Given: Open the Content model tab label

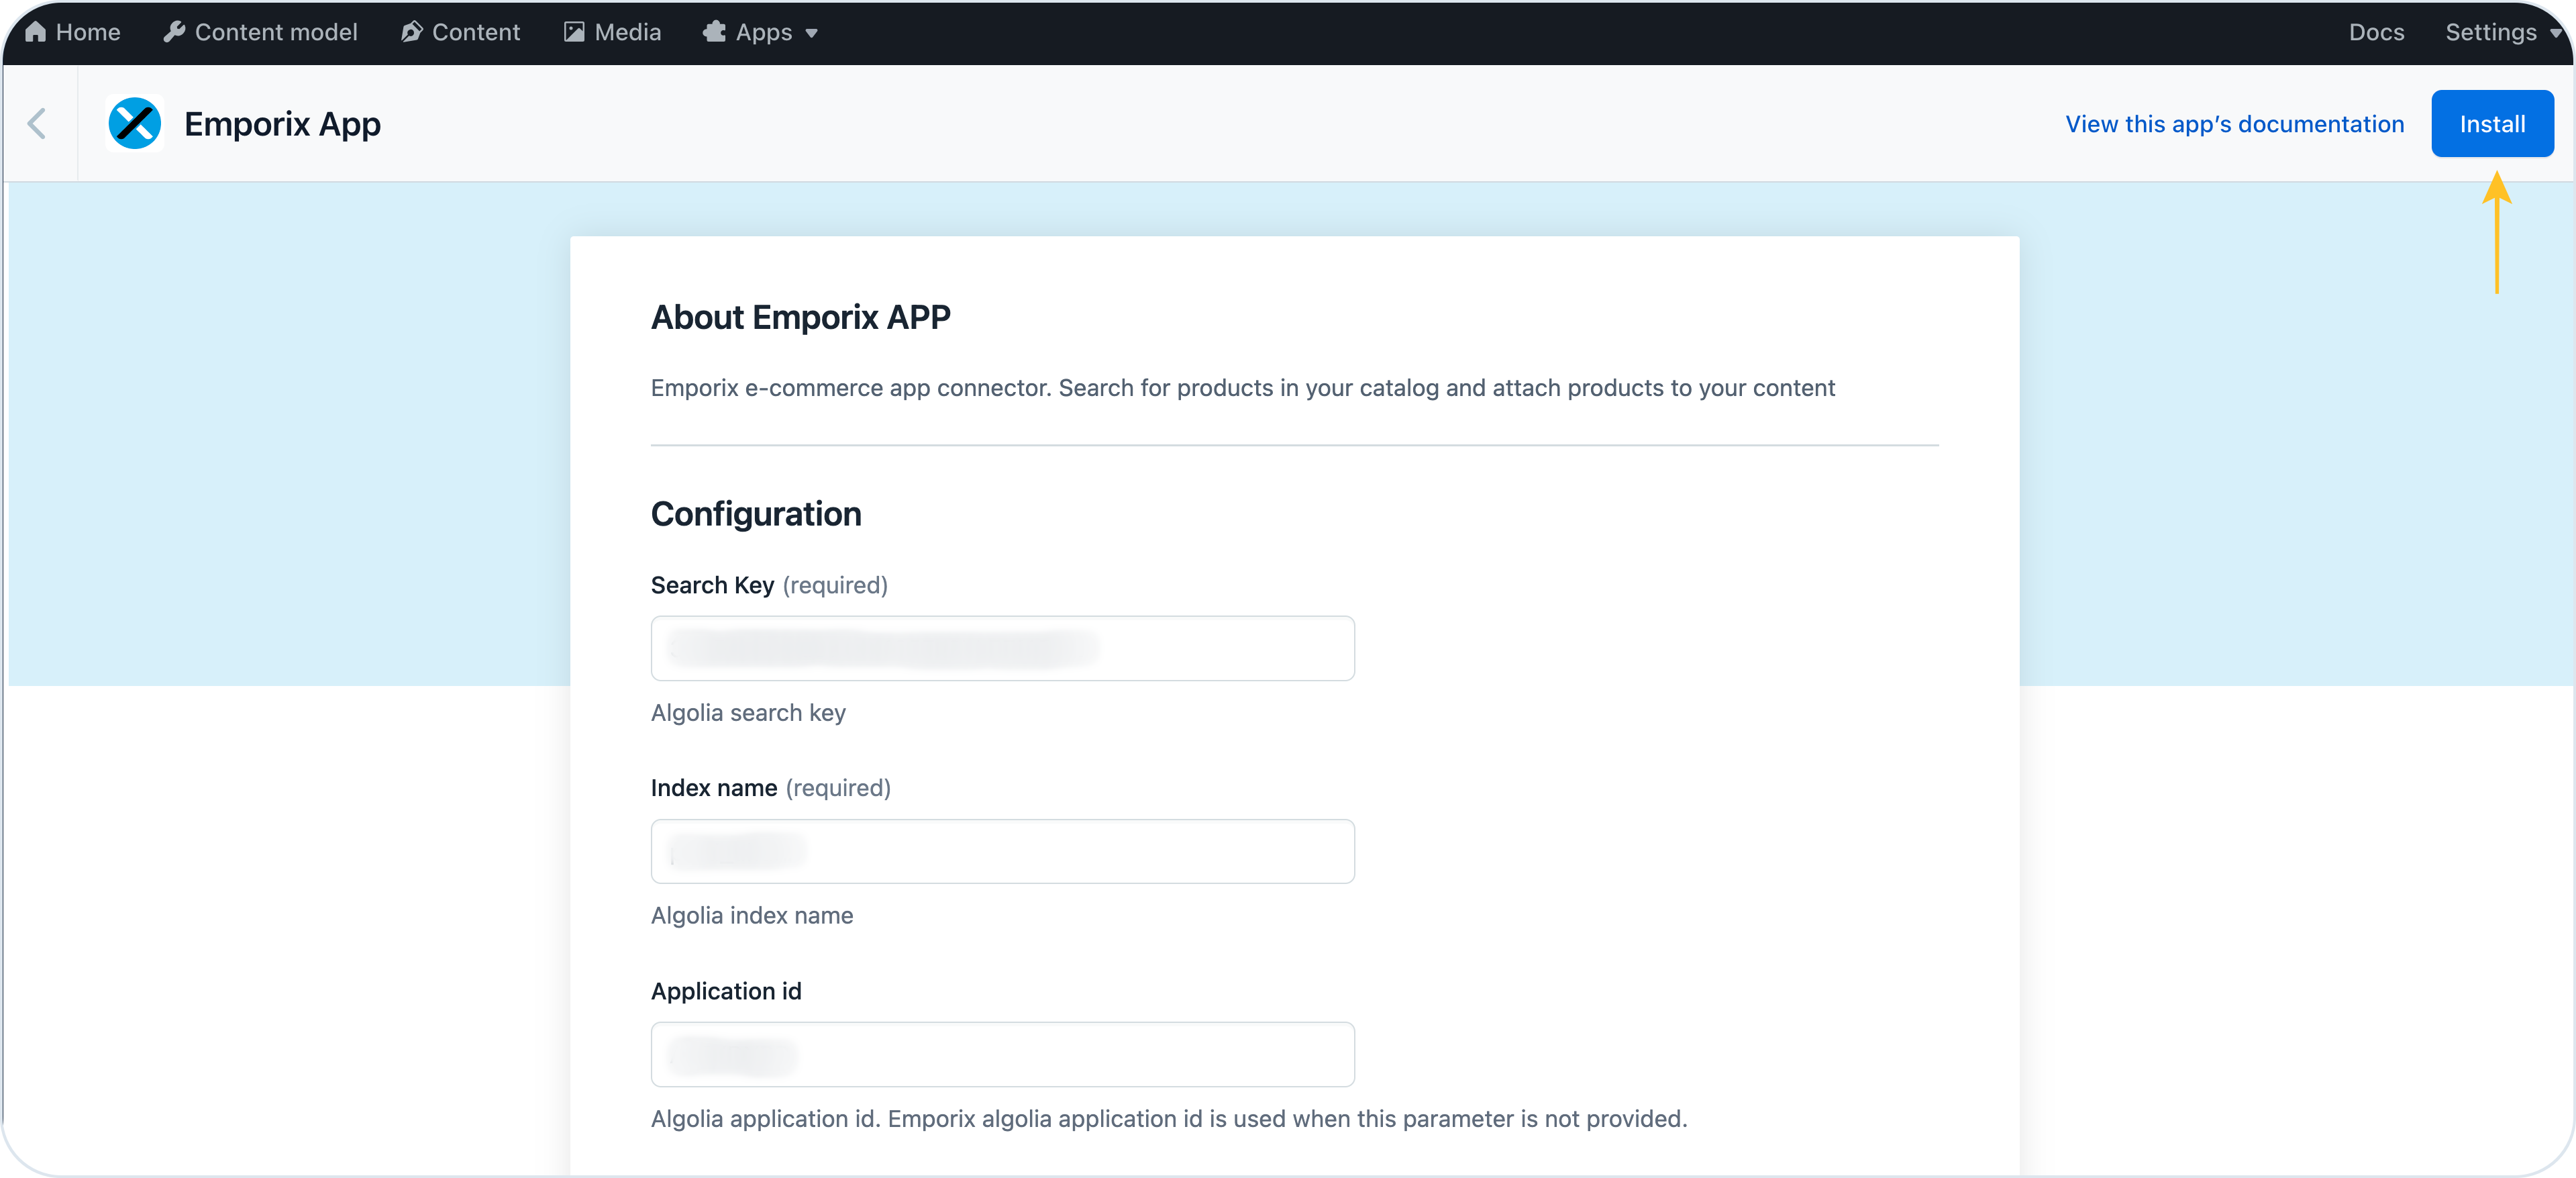Looking at the screenshot, I should click(276, 32).
